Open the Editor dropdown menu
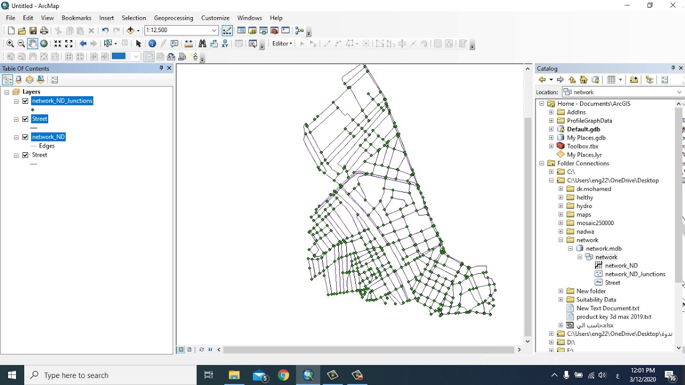685x385 pixels. (x=283, y=44)
